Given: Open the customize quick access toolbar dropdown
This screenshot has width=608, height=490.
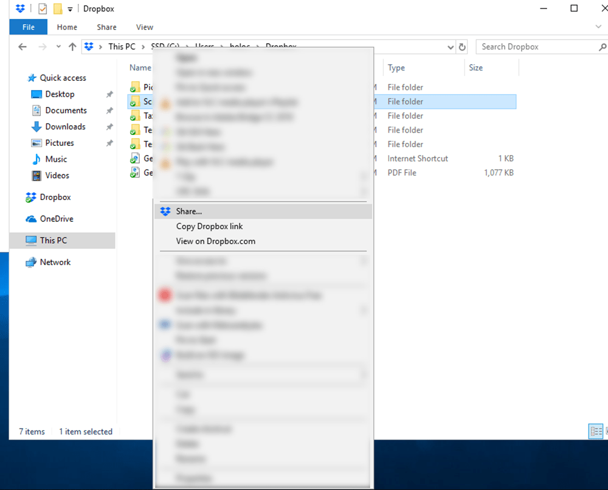Looking at the screenshot, I should [71, 9].
